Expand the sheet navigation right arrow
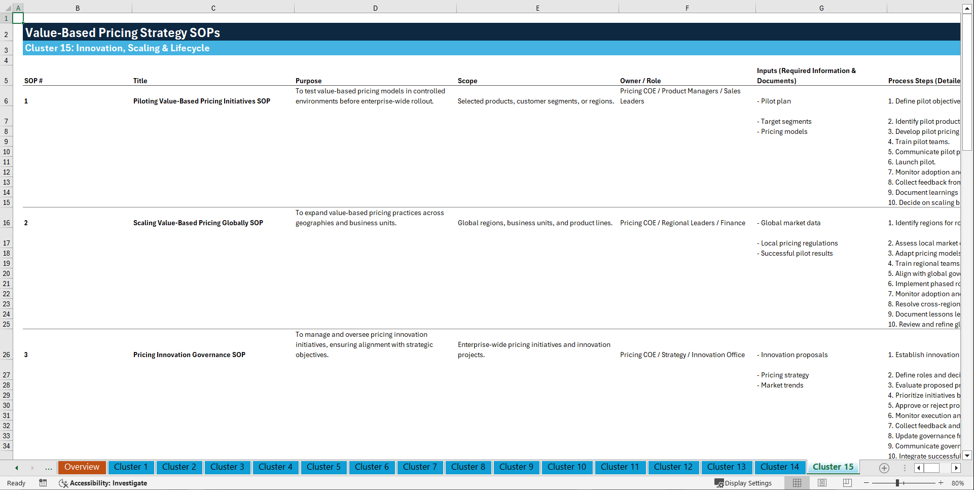The image size is (974, 490). (956, 468)
